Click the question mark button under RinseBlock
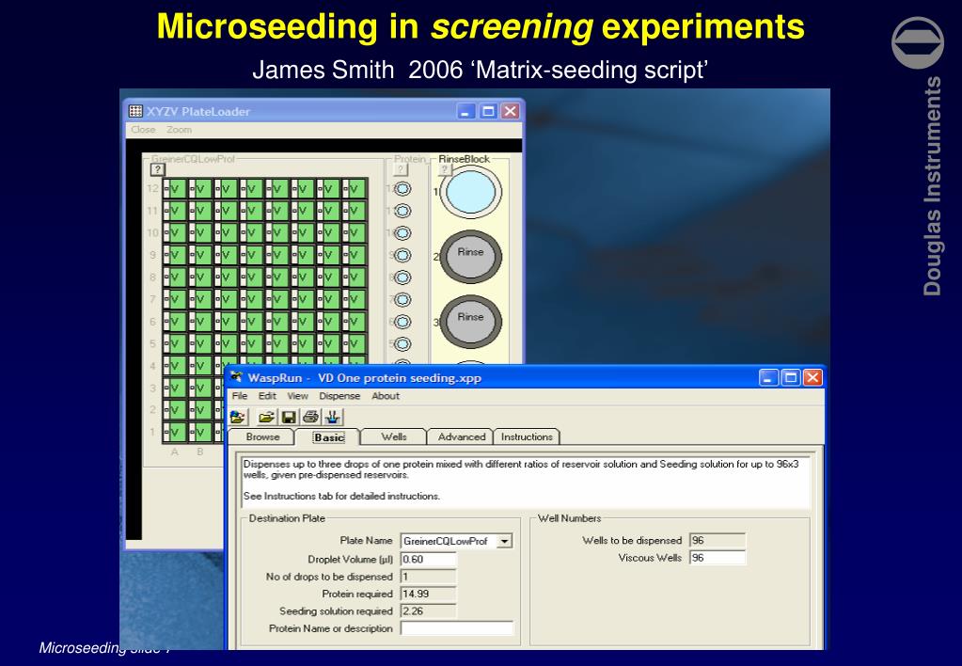The width and height of the screenshot is (962, 666). 445,169
